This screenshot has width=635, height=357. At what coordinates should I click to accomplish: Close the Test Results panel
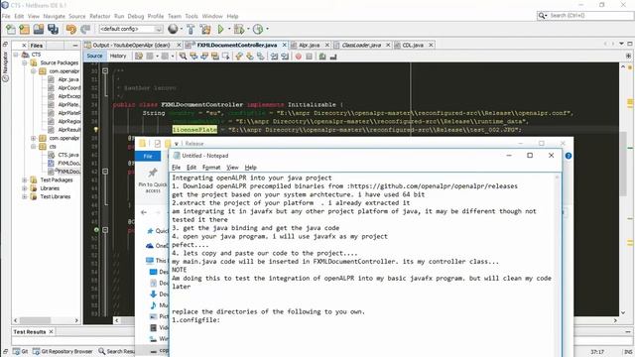pos(51,332)
